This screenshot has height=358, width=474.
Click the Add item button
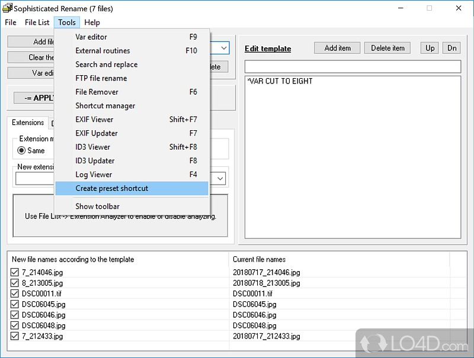click(337, 48)
